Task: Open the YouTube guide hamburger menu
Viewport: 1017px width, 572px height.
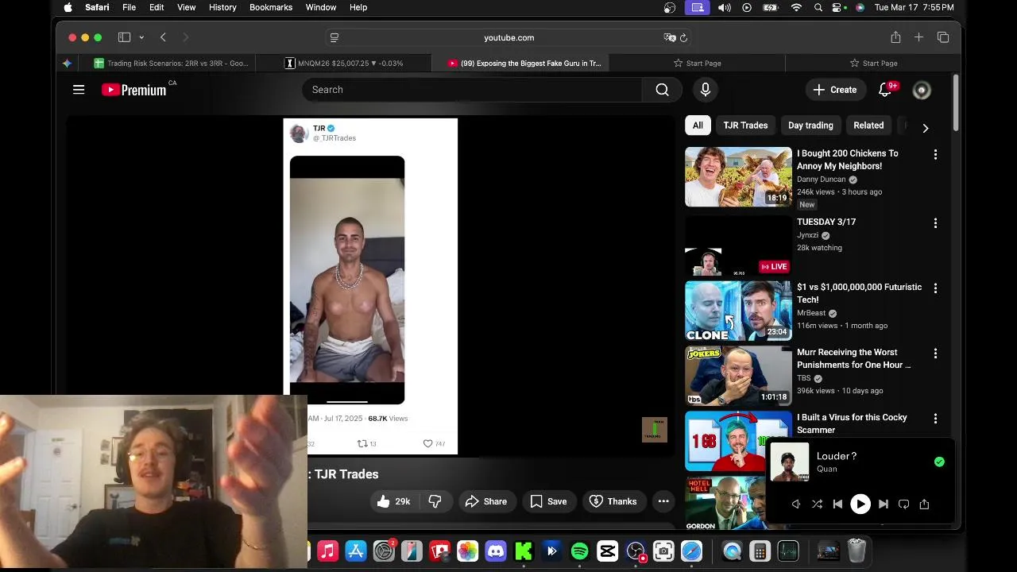Action: (x=79, y=90)
